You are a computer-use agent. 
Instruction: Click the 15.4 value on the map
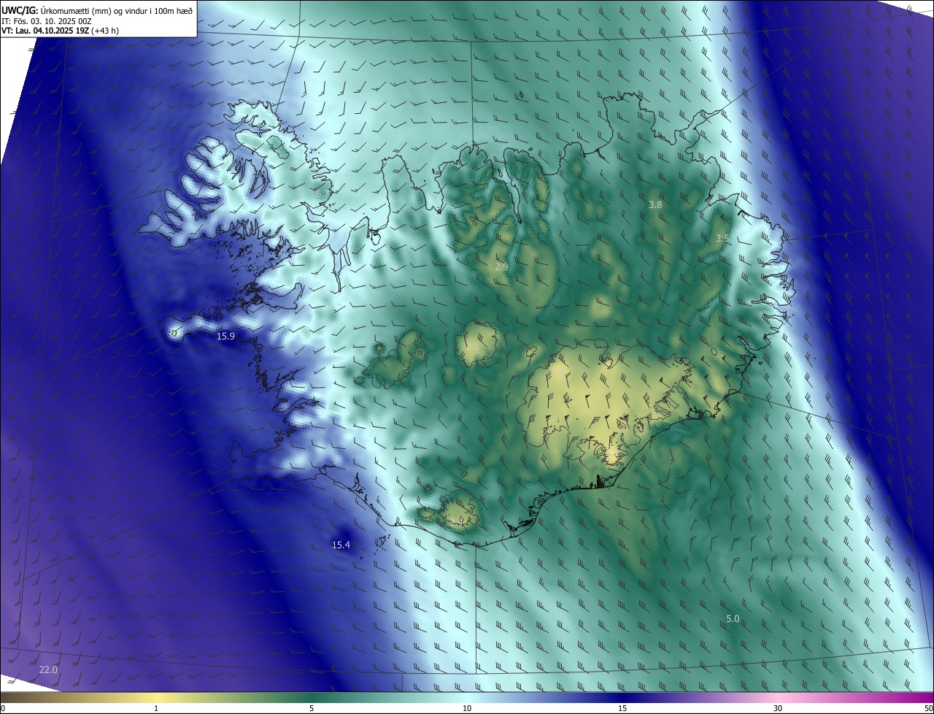pyautogui.click(x=341, y=545)
